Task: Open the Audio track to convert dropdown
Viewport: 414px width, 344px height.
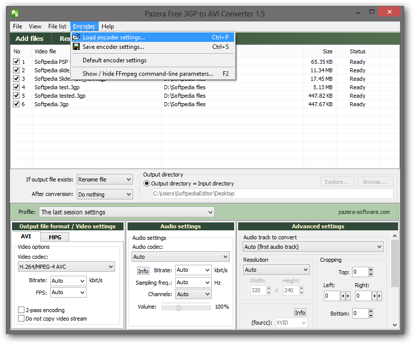Action: click(x=313, y=246)
